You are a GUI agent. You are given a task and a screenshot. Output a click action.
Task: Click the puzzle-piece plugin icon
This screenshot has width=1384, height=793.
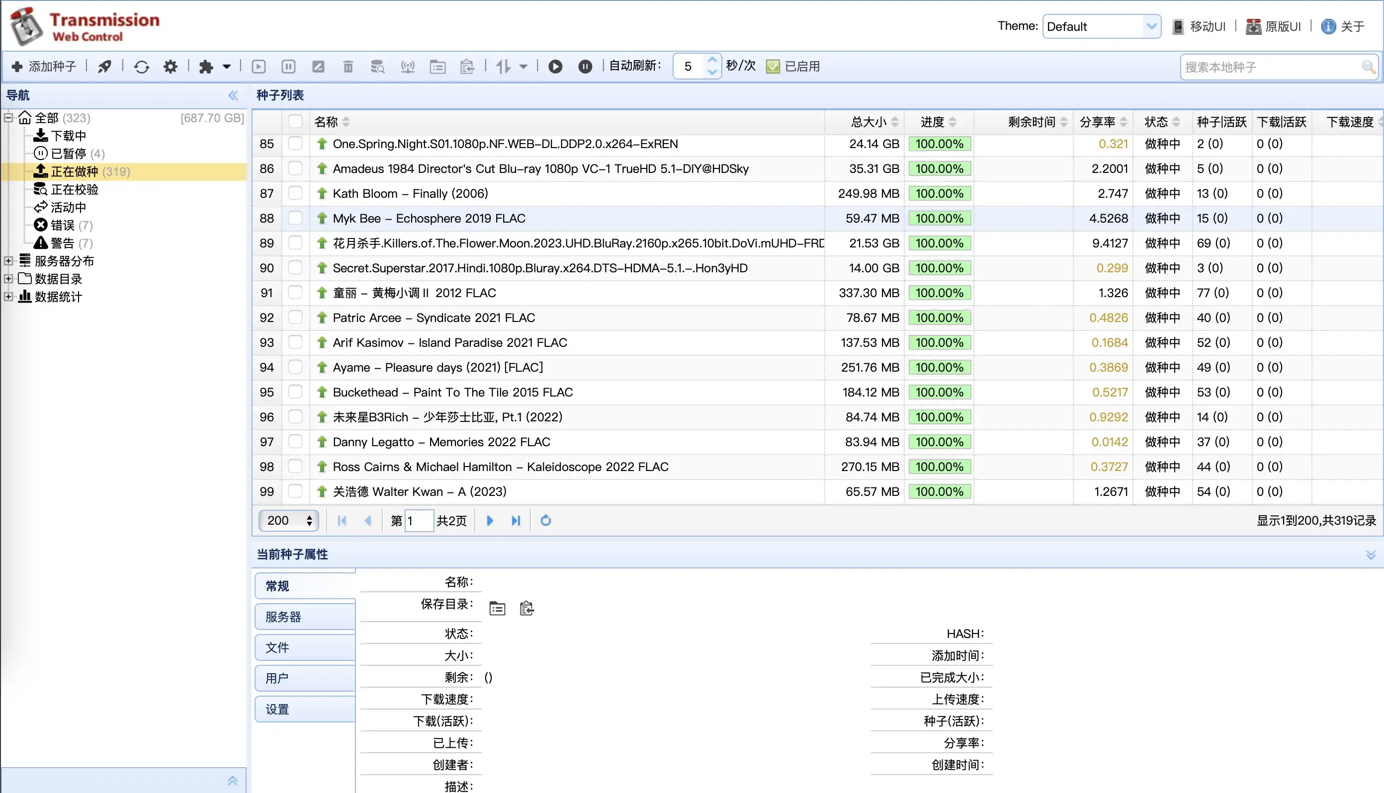(206, 67)
